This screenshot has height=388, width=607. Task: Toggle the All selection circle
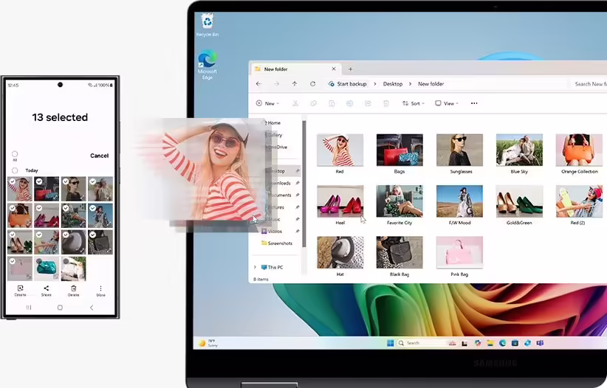(15, 154)
